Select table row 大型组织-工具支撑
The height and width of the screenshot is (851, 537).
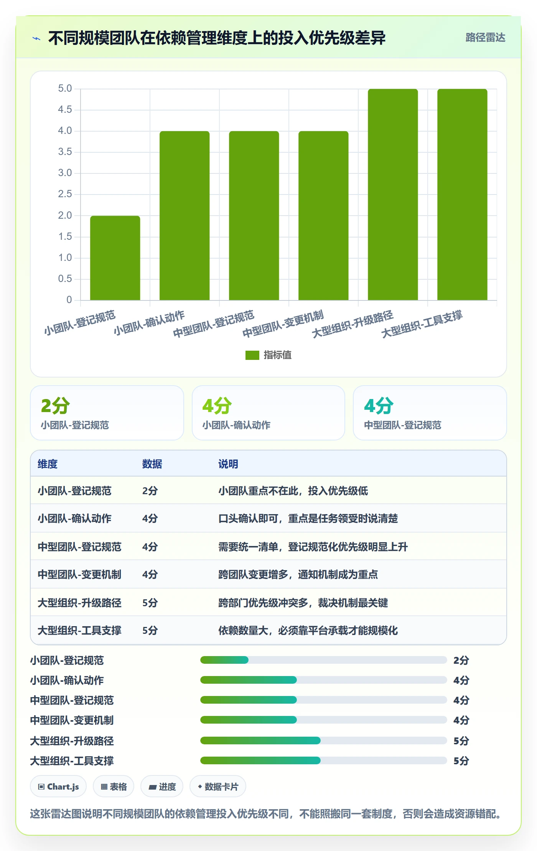[x=268, y=630]
